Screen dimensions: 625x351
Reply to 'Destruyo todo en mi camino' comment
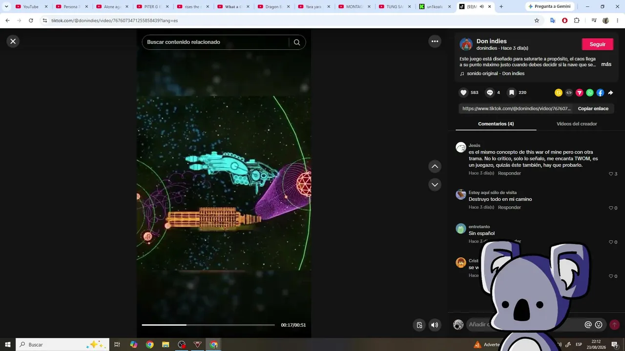pyautogui.click(x=509, y=207)
